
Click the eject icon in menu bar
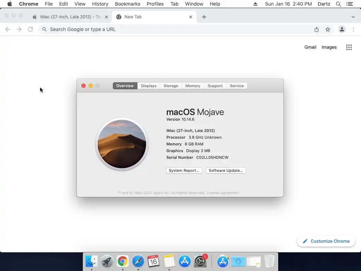[255, 4]
